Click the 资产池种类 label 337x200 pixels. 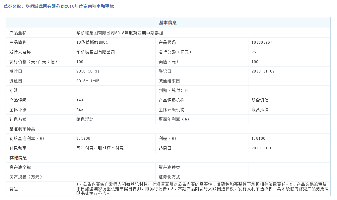pyautogui.click(x=169, y=167)
